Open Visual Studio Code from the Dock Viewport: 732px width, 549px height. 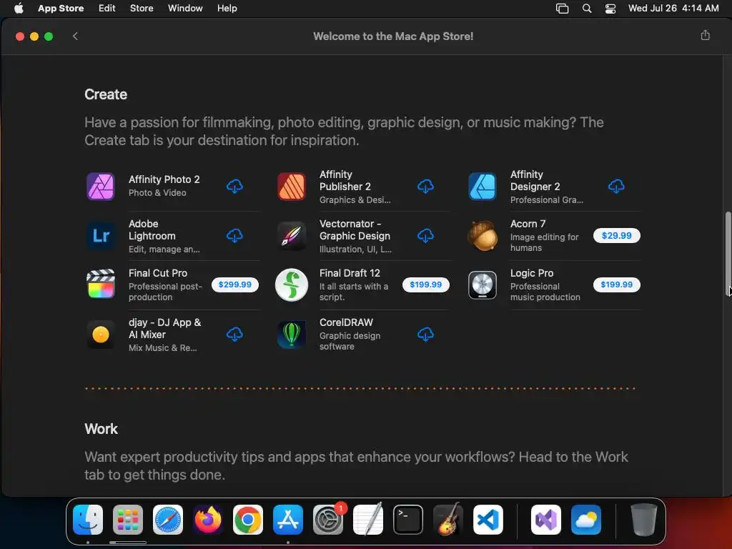488,520
